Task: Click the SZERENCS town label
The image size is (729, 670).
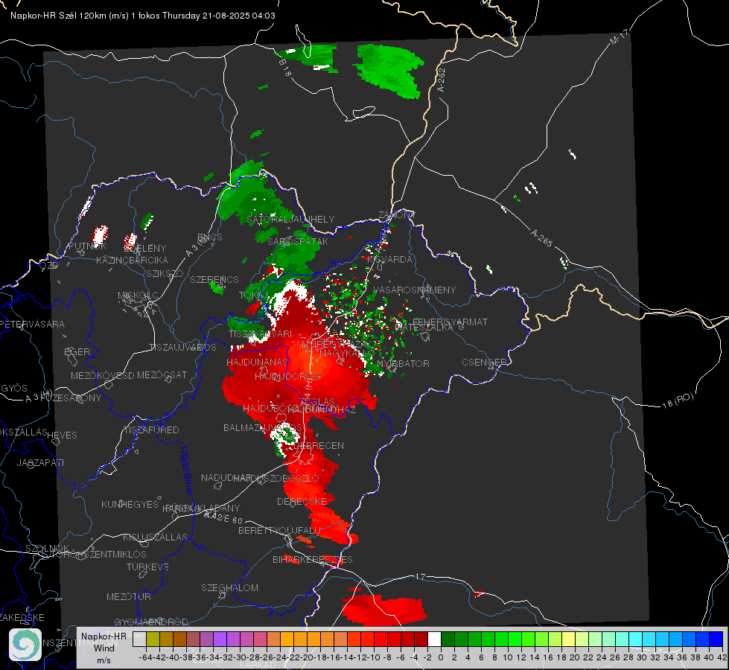Action: tap(214, 279)
